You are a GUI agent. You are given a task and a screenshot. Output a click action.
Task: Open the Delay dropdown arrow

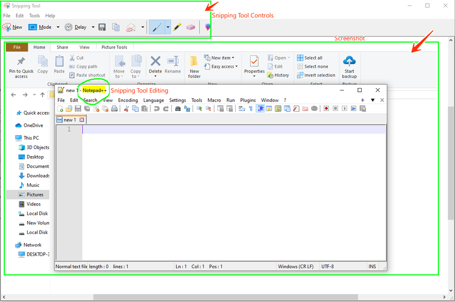[x=93, y=27]
